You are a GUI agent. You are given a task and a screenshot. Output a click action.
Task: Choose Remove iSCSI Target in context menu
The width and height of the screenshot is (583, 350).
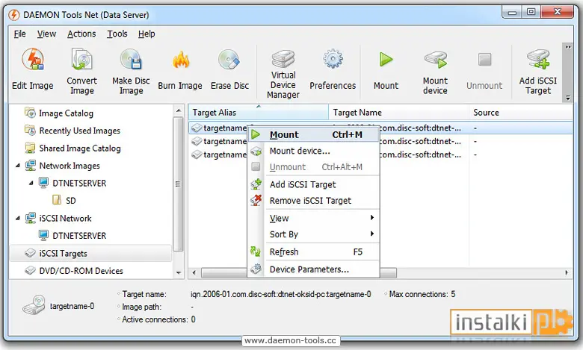tap(313, 201)
